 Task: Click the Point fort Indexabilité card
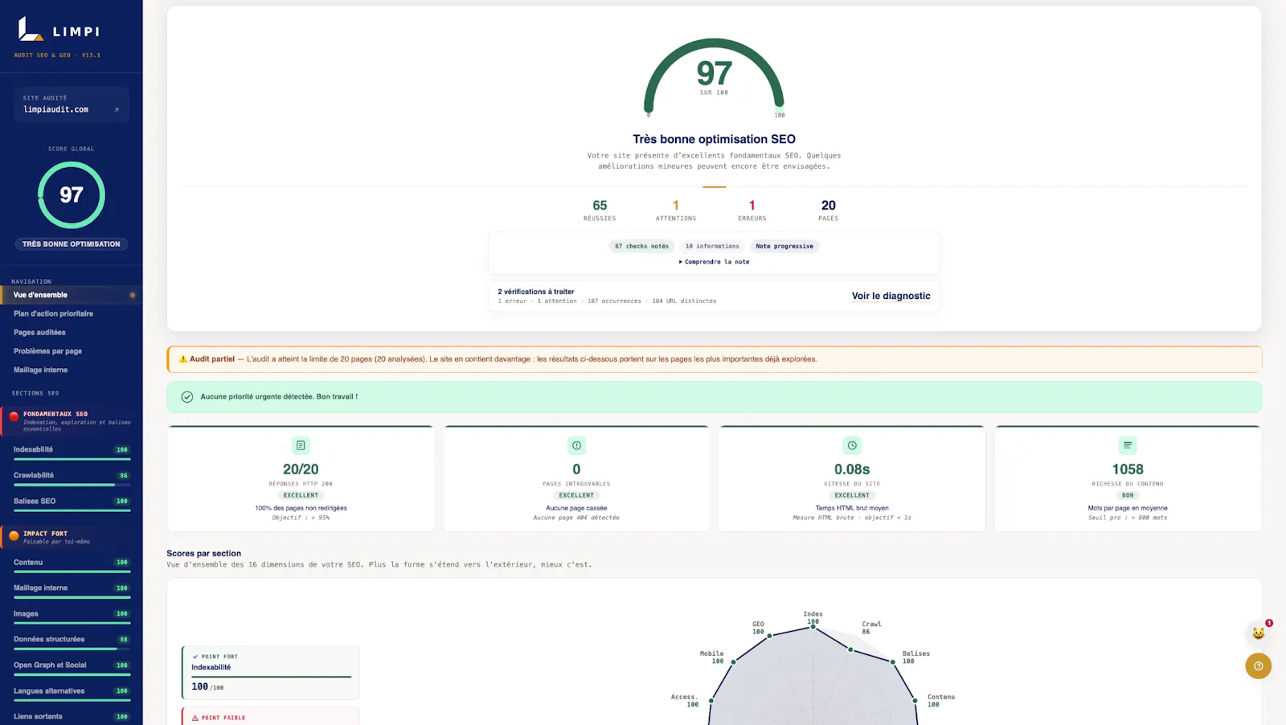point(270,673)
